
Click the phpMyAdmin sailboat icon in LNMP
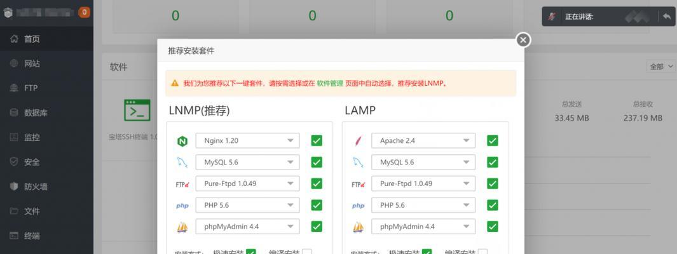(x=182, y=227)
